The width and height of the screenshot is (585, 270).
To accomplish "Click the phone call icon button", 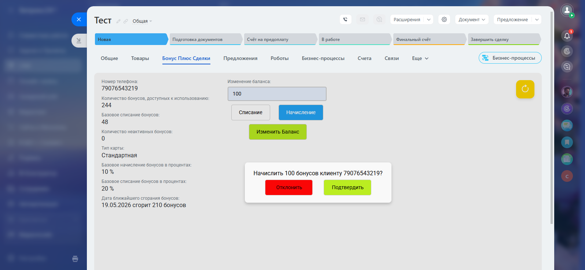I will click(x=345, y=19).
